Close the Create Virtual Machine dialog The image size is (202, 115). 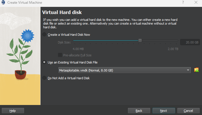pyautogui.click(x=196, y=2)
